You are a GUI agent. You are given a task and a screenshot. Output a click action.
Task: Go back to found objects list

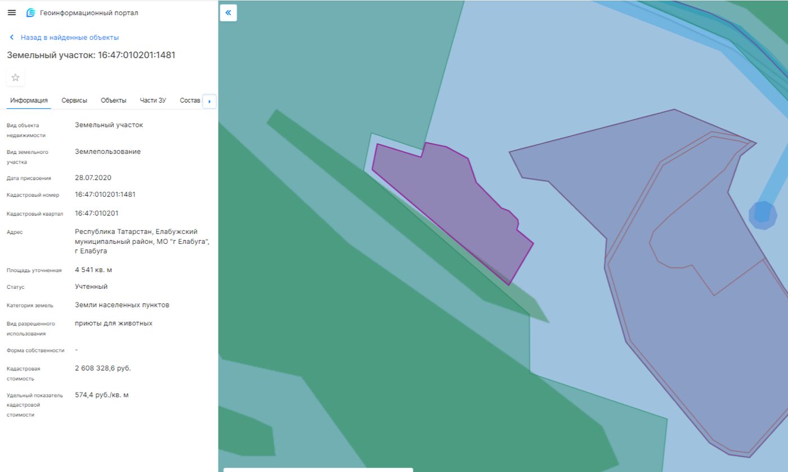point(70,38)
